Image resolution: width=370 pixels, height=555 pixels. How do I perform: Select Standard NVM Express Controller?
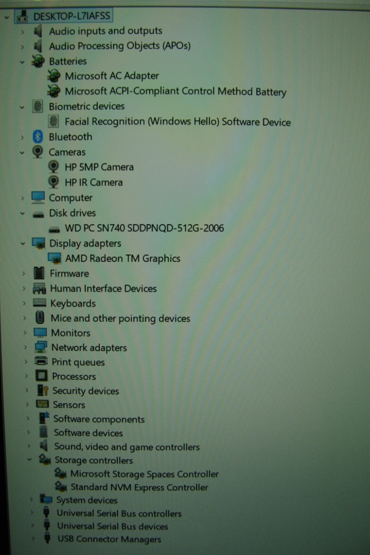click(139, 487)
